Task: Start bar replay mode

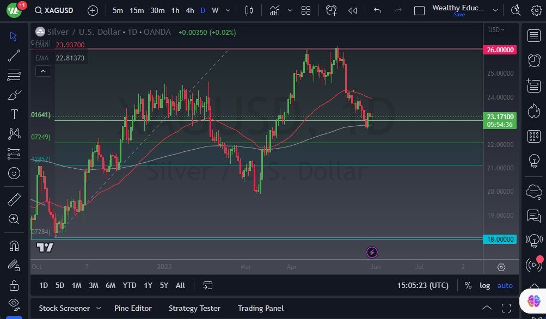Action: click(353, 10)
